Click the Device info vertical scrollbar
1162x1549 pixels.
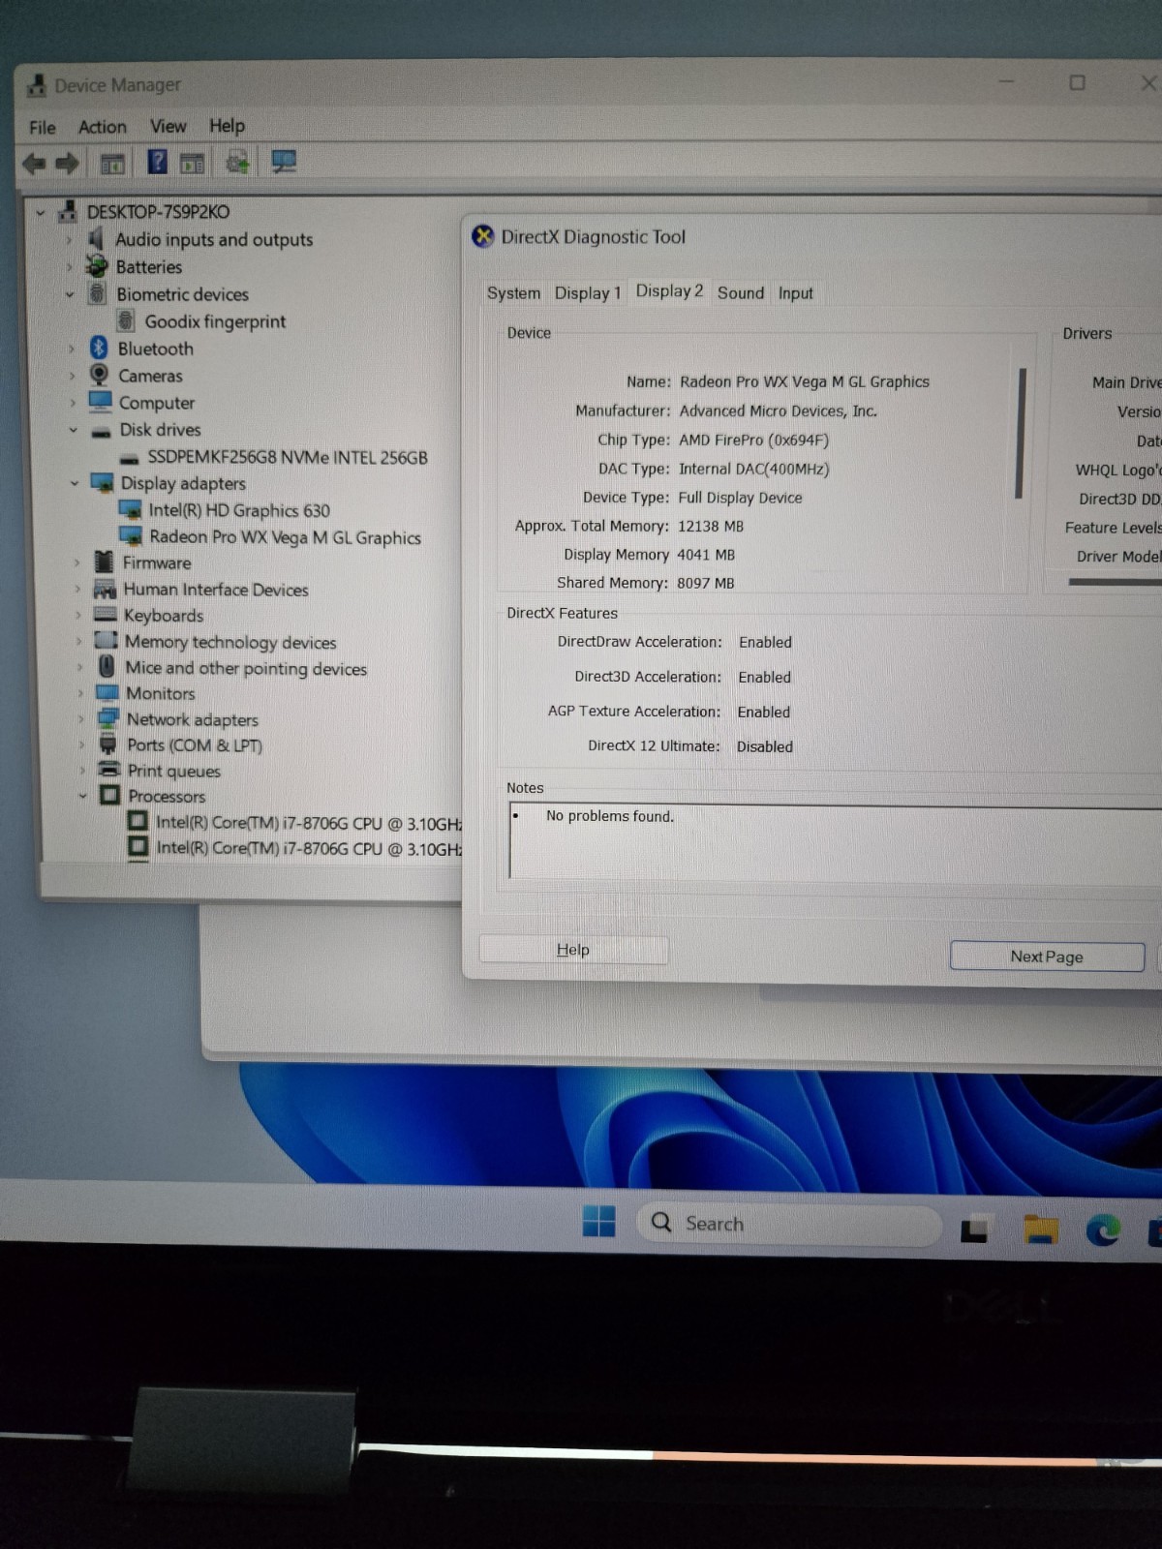pos(1020,433)
